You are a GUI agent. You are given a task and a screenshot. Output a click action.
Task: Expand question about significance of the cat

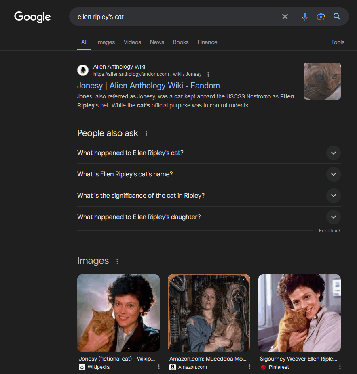pos(333,196)
